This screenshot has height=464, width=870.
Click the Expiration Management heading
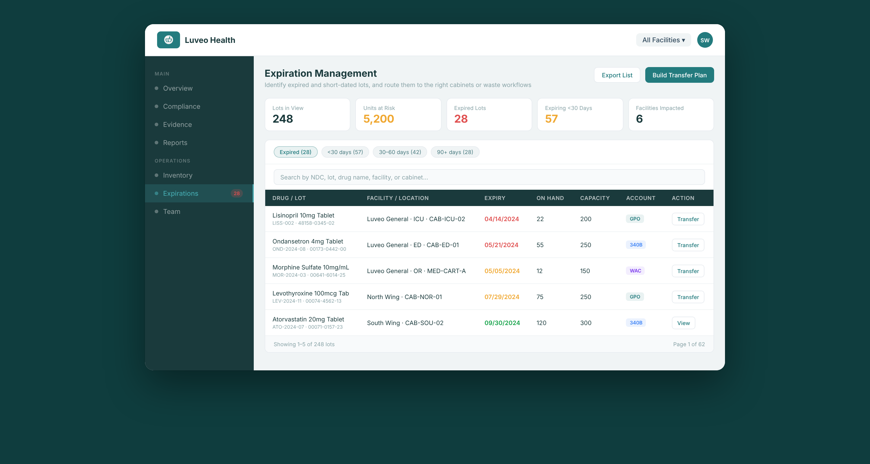click(321, 73)
